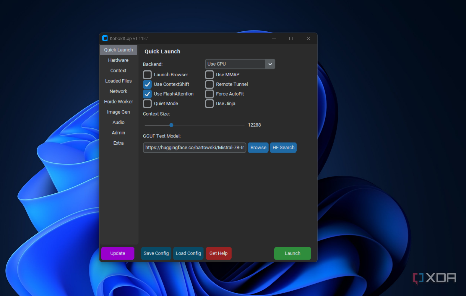Enable the Use Jinja checkbox

pyautogui.click(x=210, y=103)
